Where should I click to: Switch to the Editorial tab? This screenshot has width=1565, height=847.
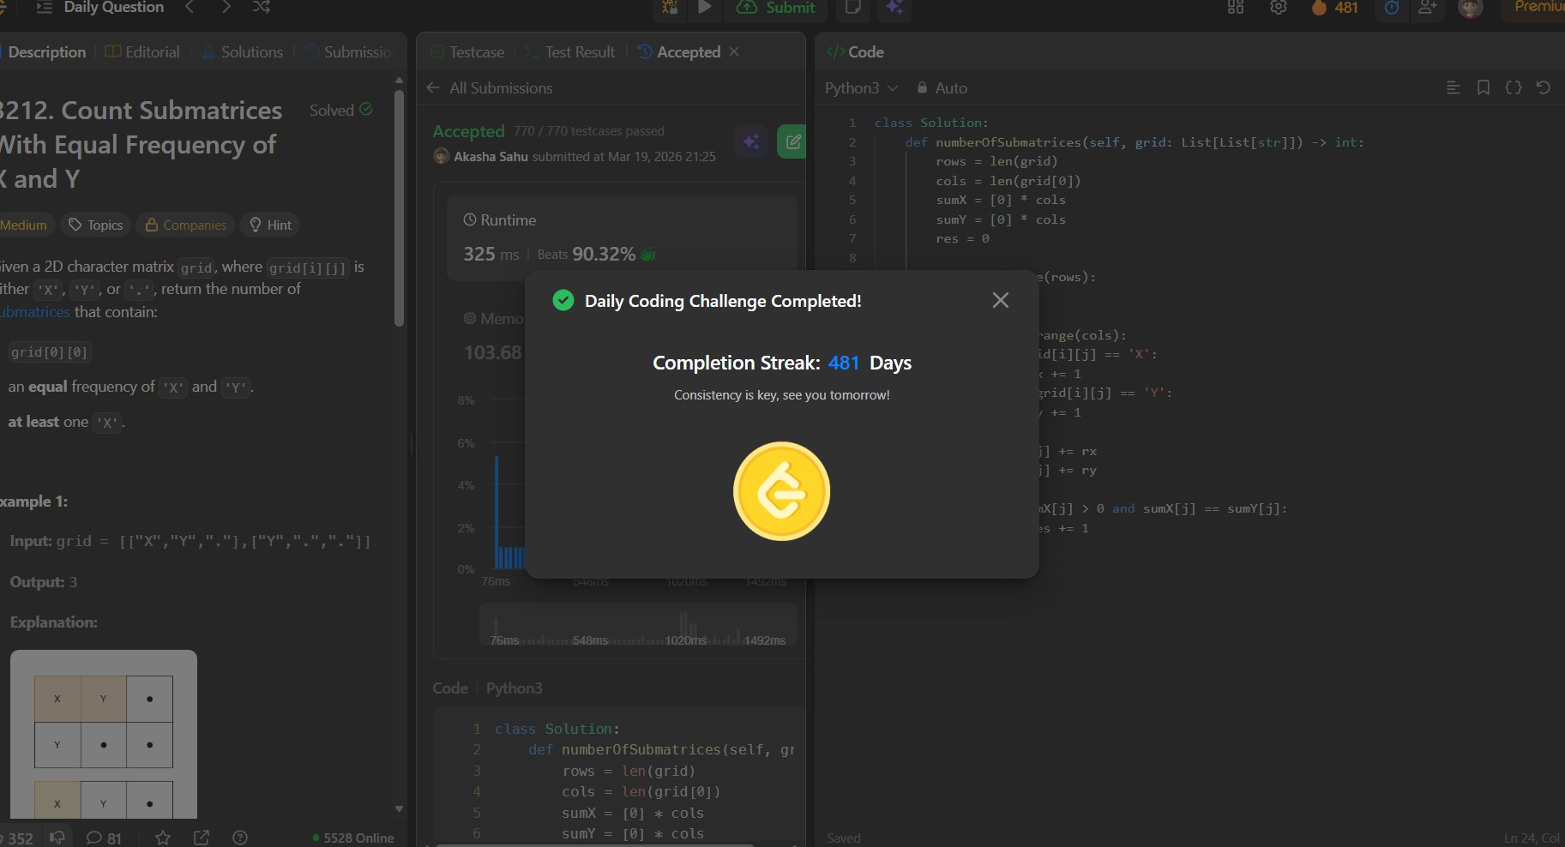point(142,51)
